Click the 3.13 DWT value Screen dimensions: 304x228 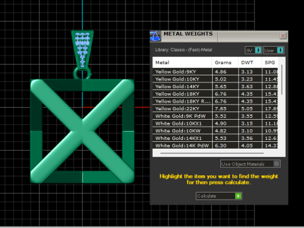(247, 72)
